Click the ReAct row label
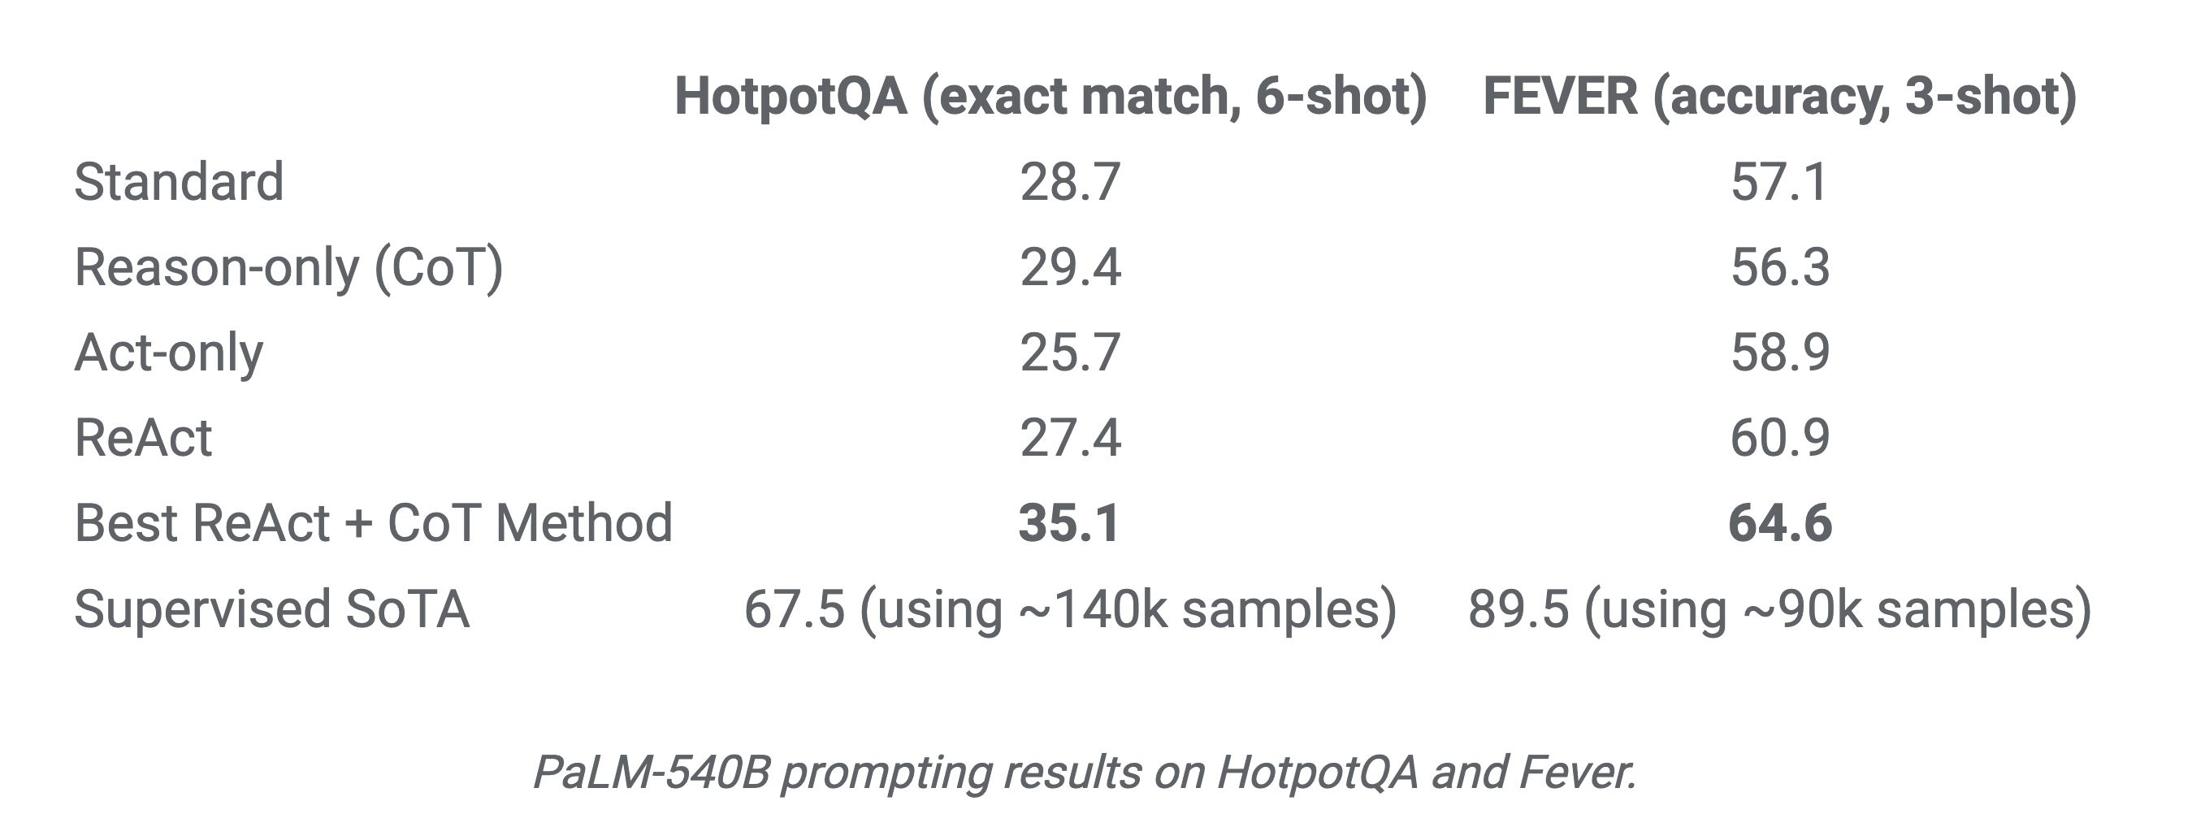Viewport: 2192px width, 827px height. pos(143,438)
